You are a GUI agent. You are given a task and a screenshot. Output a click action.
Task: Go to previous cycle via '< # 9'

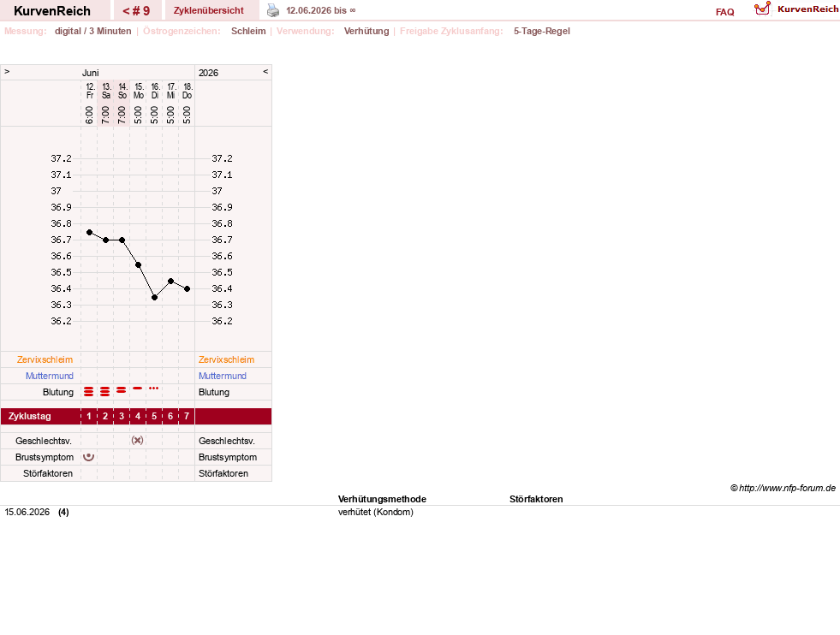point(136,11)
